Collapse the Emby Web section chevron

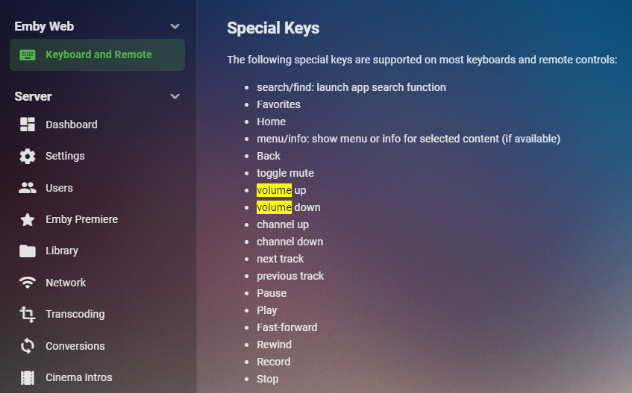click(175, 26)
